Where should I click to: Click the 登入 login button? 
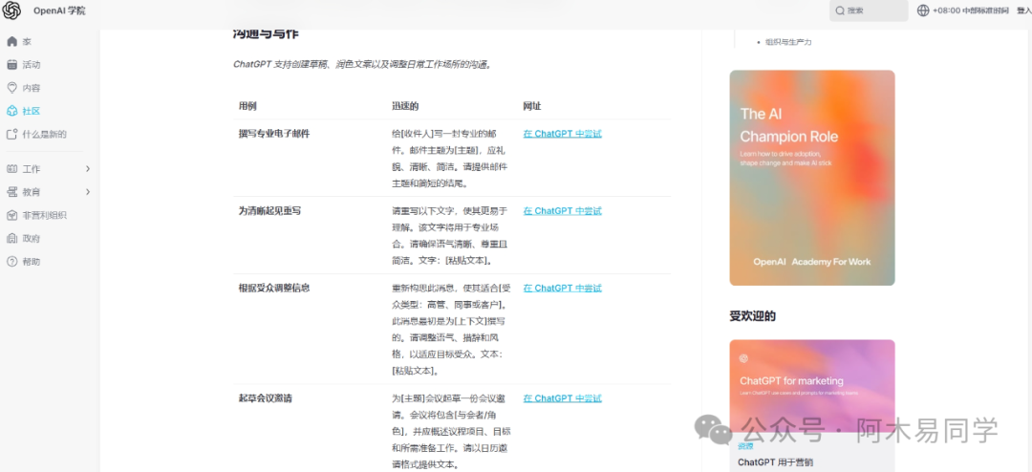click(x=1024, y=11)
